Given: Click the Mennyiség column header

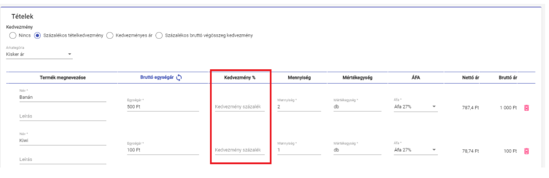Looking at the screenshot, I should (299, 78).
